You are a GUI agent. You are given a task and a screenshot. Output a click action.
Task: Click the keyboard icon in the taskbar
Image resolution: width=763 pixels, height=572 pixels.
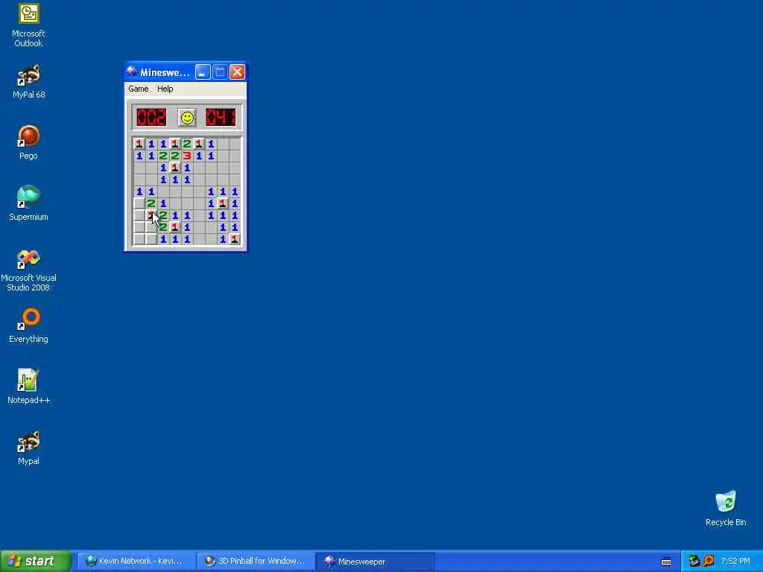tap(666, 562)
